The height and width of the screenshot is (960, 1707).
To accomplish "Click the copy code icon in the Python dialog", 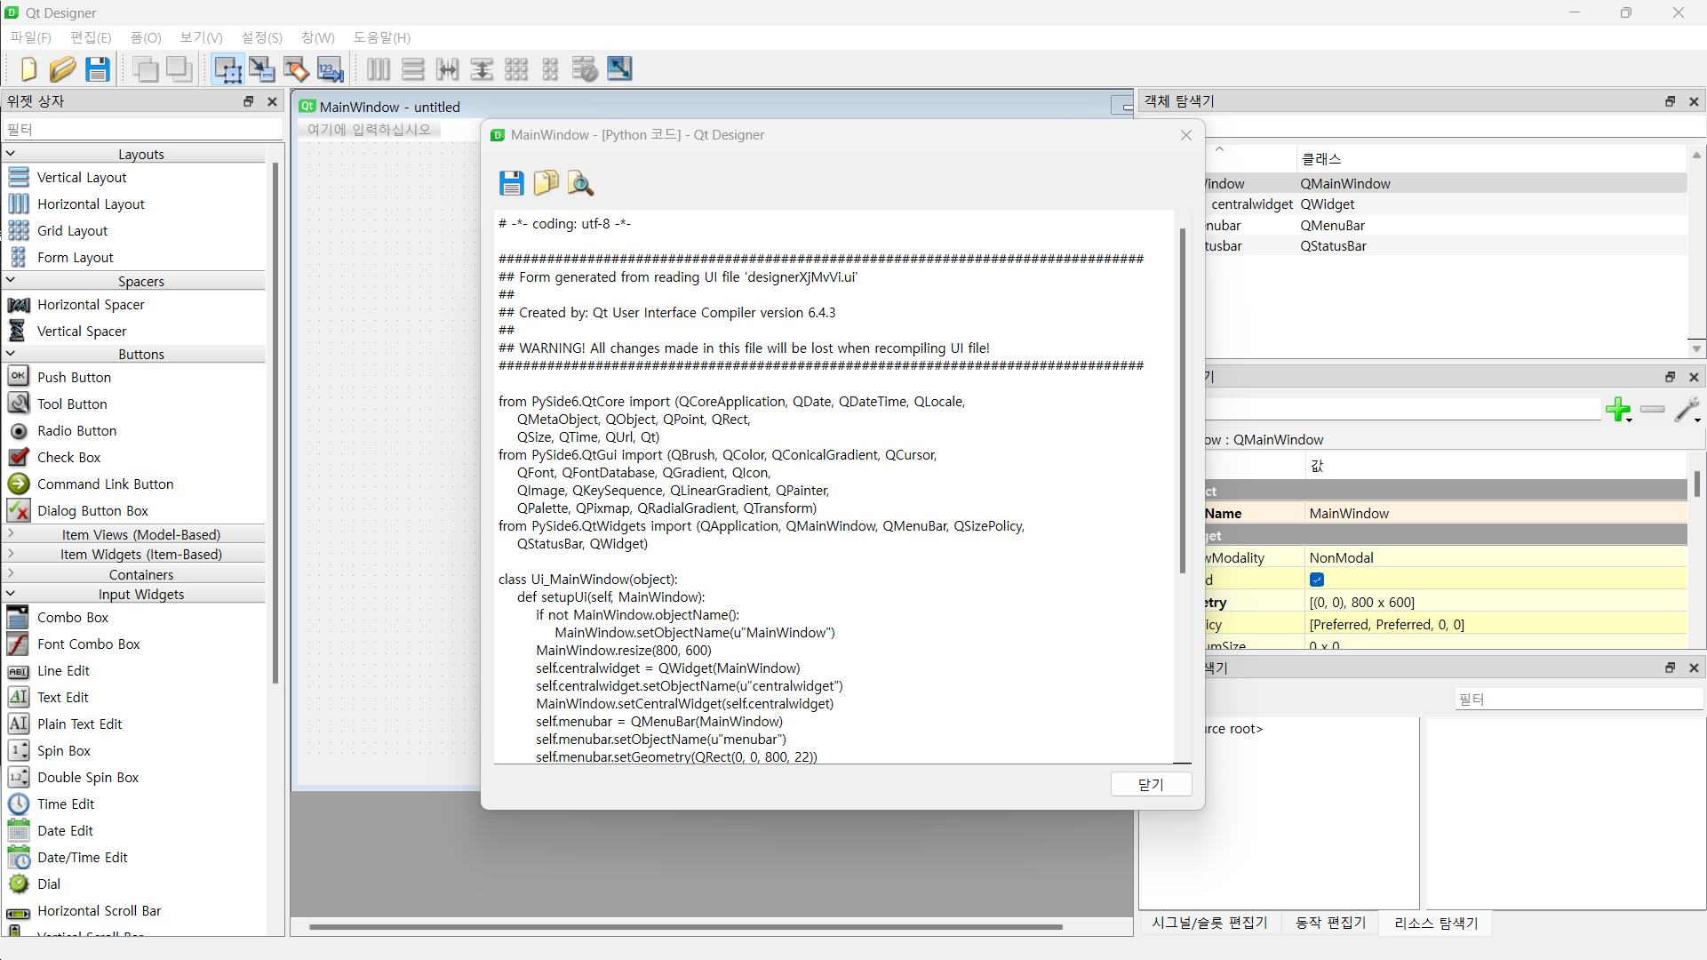I will point(546,183).
